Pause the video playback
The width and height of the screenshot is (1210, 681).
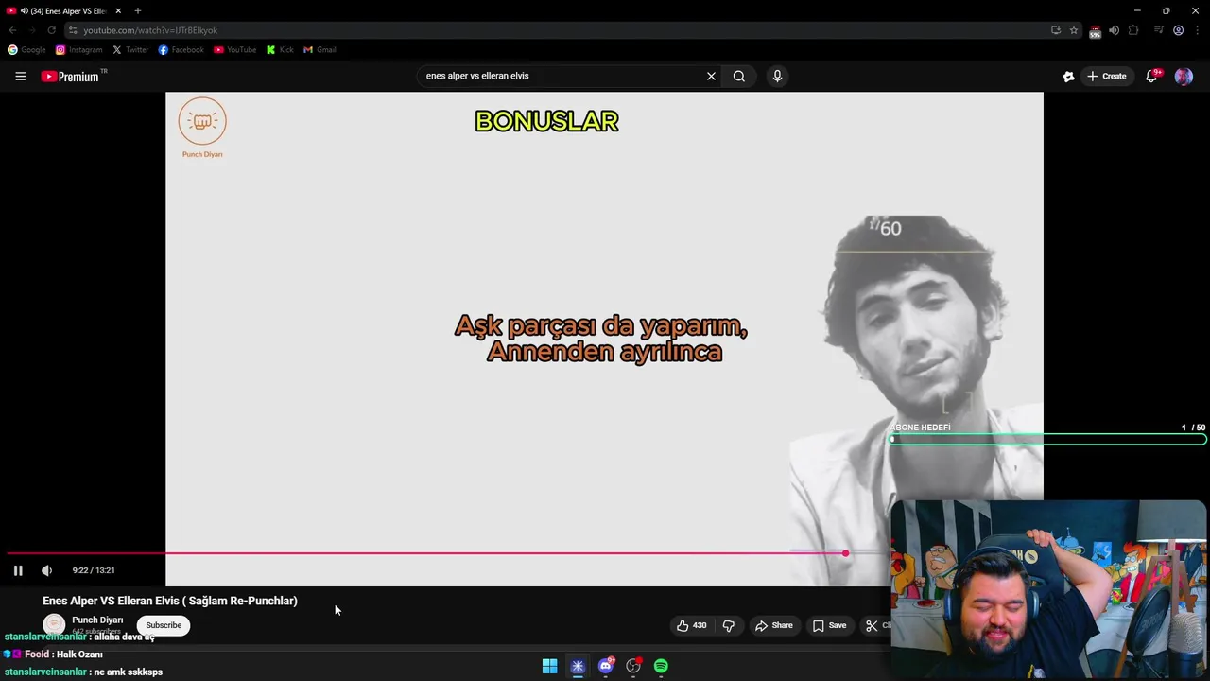point(18,570)
